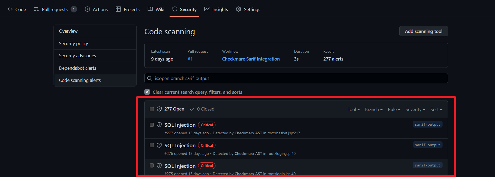The image size is (495, 177).
Task: Click the 277 alerts result text
Action: pos(333,59)
